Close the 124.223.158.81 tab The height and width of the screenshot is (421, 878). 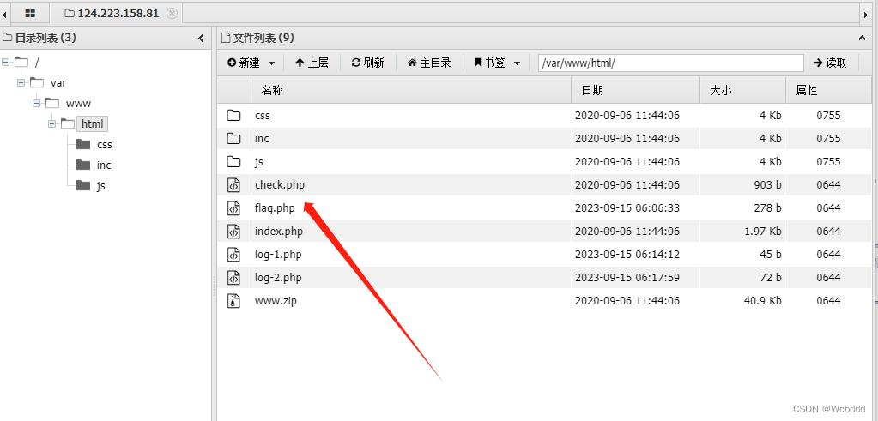point(173,13)
